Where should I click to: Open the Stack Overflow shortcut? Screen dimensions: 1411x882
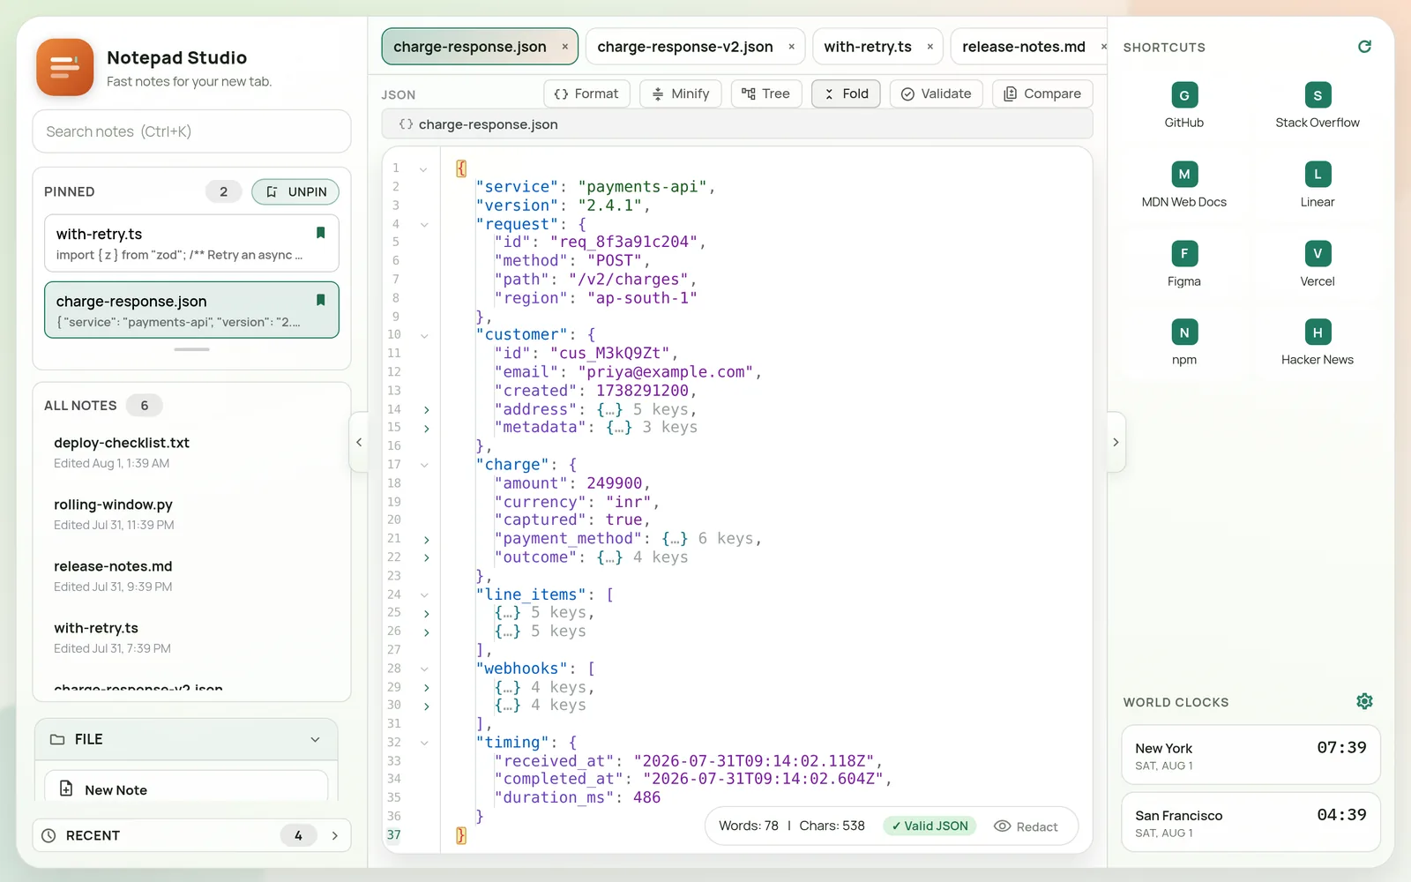click(1317, 105)
